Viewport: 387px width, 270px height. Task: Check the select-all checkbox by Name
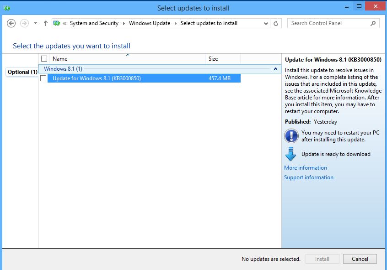(x=44, y=58)
